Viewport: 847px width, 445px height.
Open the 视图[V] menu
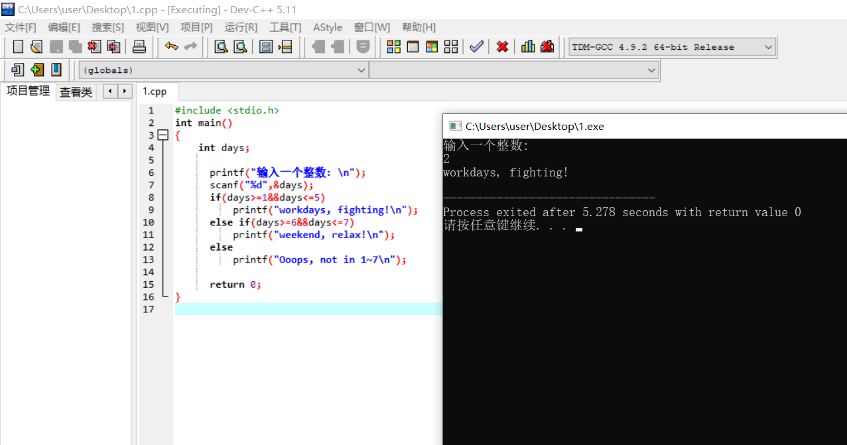tap(152, 27)
